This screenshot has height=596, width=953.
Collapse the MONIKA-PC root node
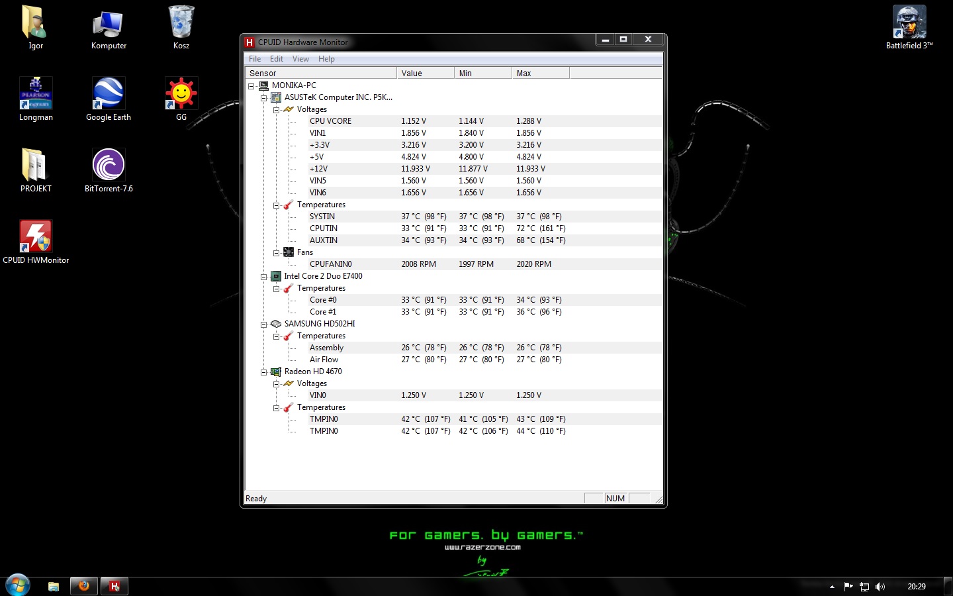click(x=251, y=86)
